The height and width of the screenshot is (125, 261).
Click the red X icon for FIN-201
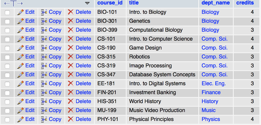(x=71, y=92)
